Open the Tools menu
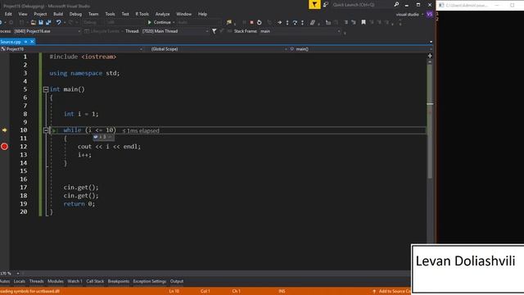Image resolution: width=524 pixels, height=295 pixels. 110,14
